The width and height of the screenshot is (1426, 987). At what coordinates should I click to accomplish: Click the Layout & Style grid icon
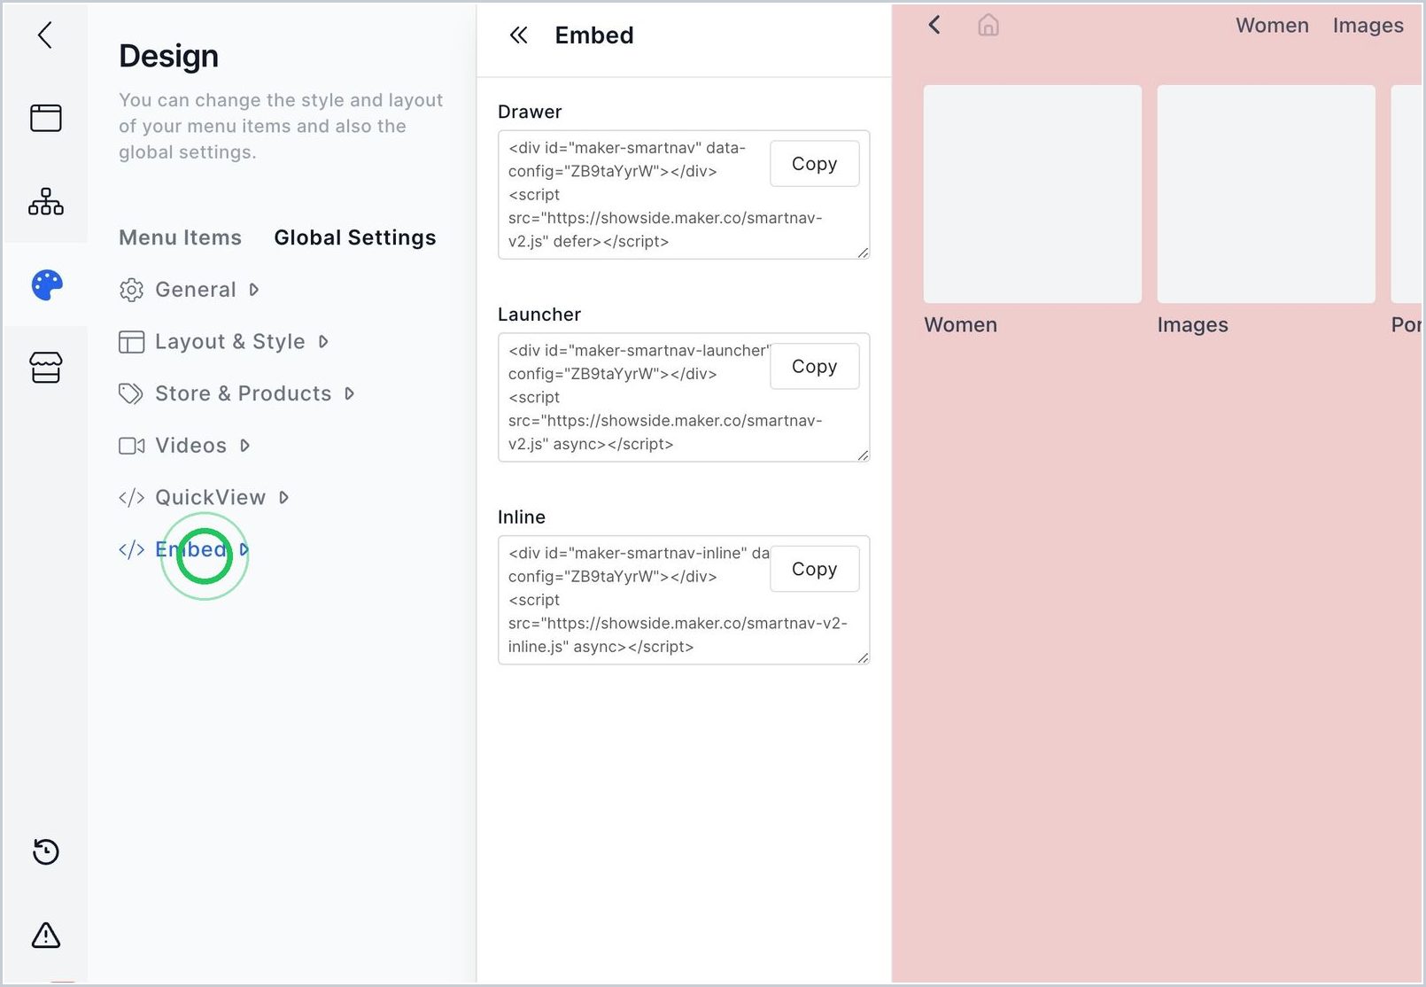tap(131, 342)
